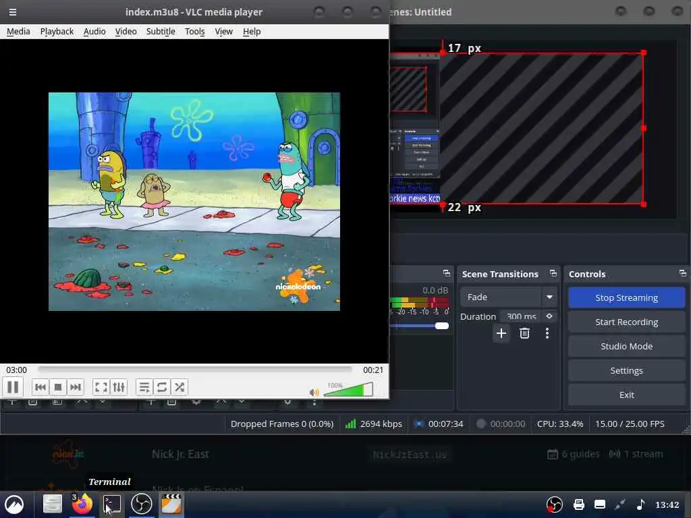Screen dimensions: 691x518
Task: Toggle VLC random shuffle button
Action: click(x=179, y=387)
